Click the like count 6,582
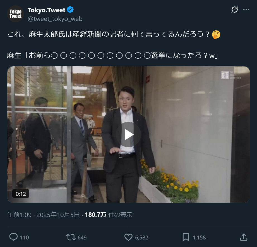 141,237
